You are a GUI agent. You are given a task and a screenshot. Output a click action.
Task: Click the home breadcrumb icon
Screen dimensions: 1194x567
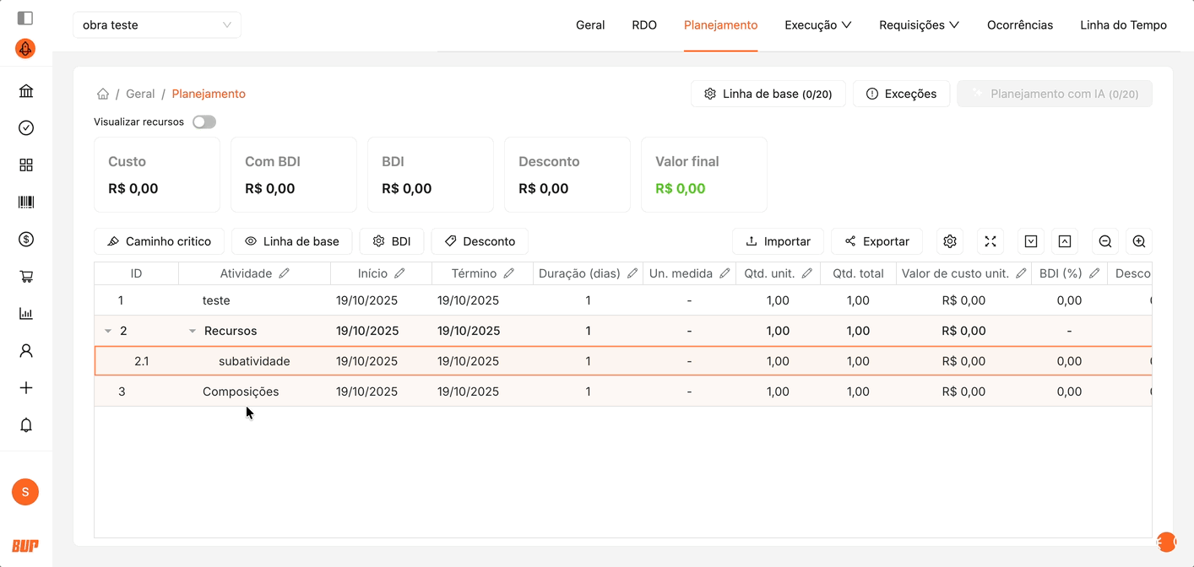coord(103,94)
